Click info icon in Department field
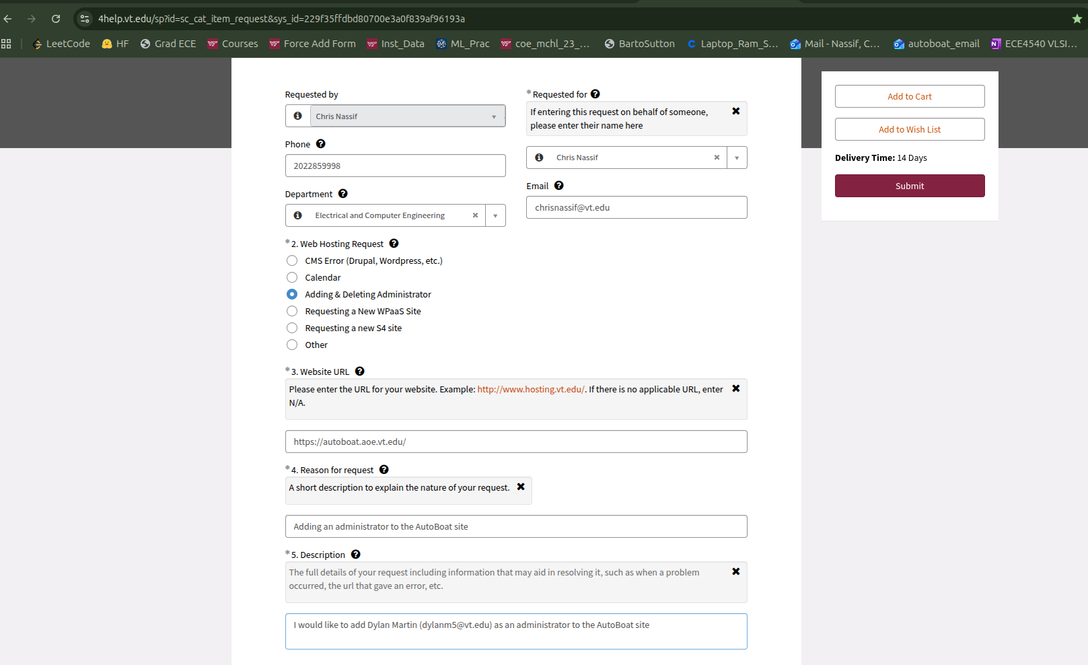Image resolution: width=1088 pixels, height=665 pixels. coord(297,215)
